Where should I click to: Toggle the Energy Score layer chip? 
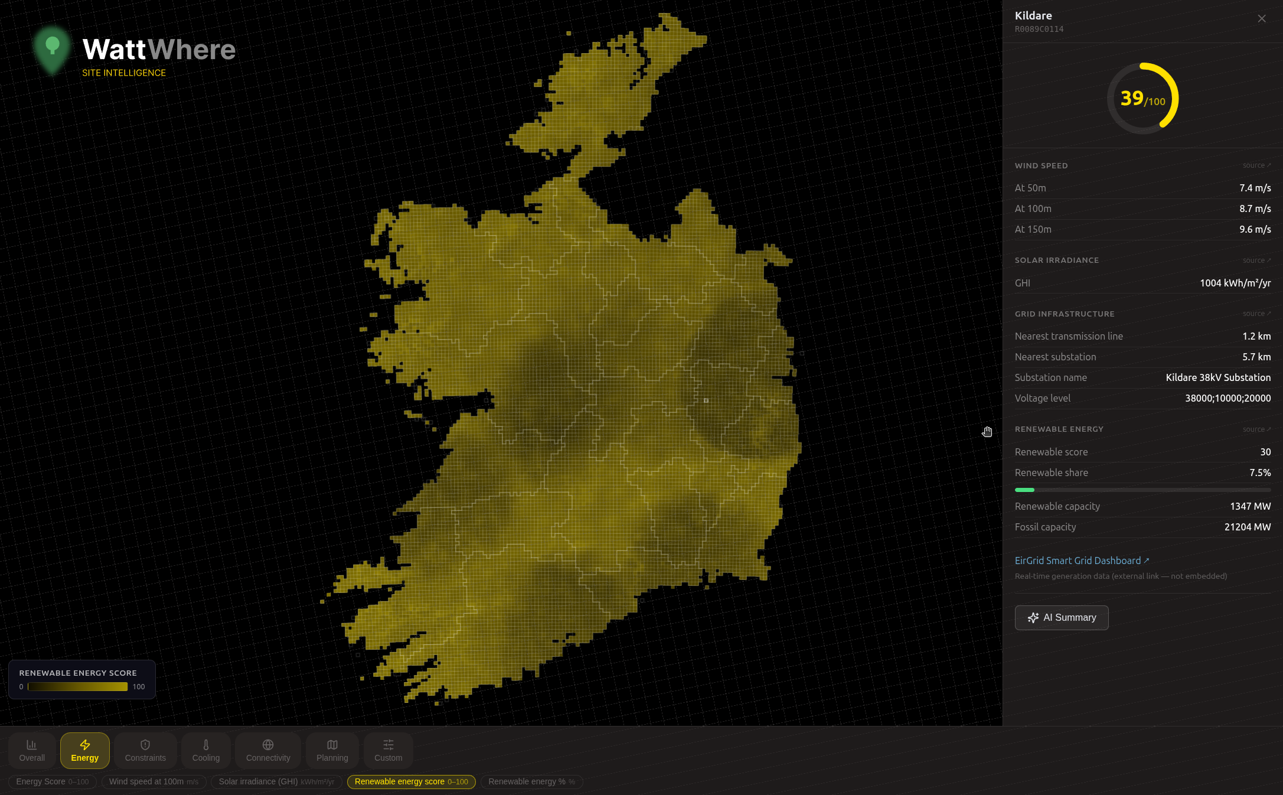(x=53, y=781)
